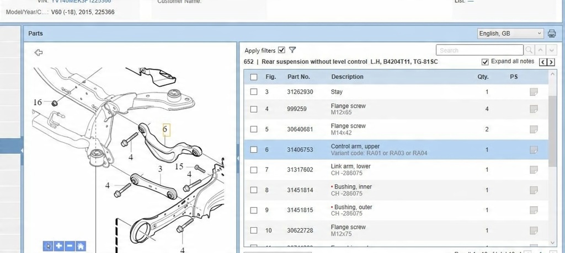565x253 pixels.
Task: Click the Flange screw M14x42 description
Action: click(x=348, y=129)
